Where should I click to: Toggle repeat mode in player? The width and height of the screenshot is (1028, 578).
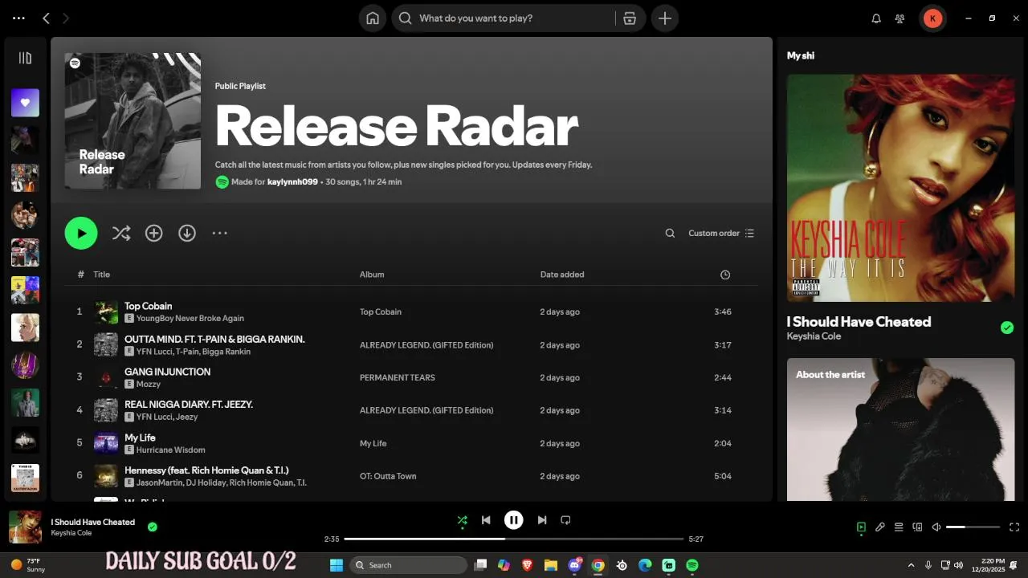tap(565, 520)
